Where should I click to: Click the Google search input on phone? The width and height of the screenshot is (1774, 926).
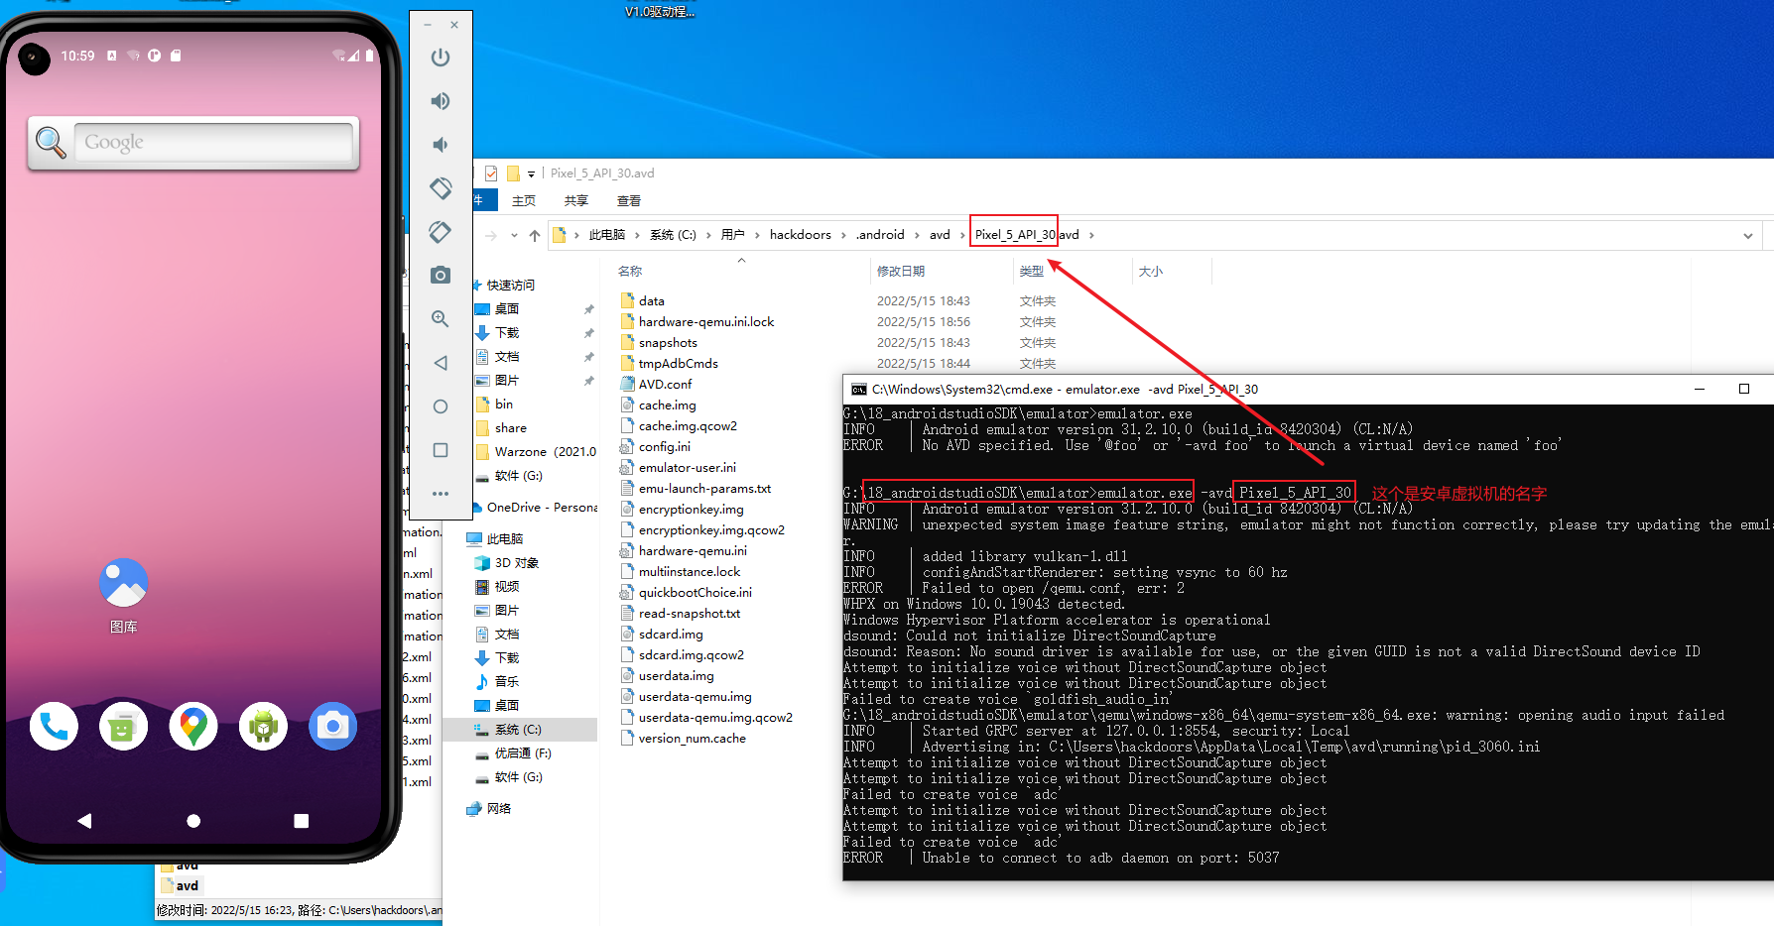tap(213, 142)
